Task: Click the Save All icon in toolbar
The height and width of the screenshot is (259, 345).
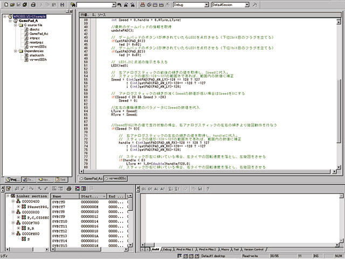Action: pos(25,4)
